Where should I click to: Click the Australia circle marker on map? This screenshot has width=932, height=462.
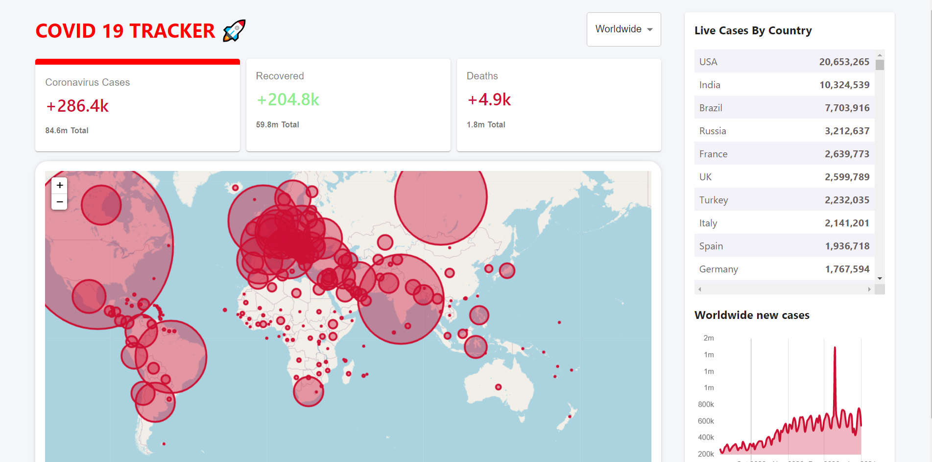coord(498,387)
